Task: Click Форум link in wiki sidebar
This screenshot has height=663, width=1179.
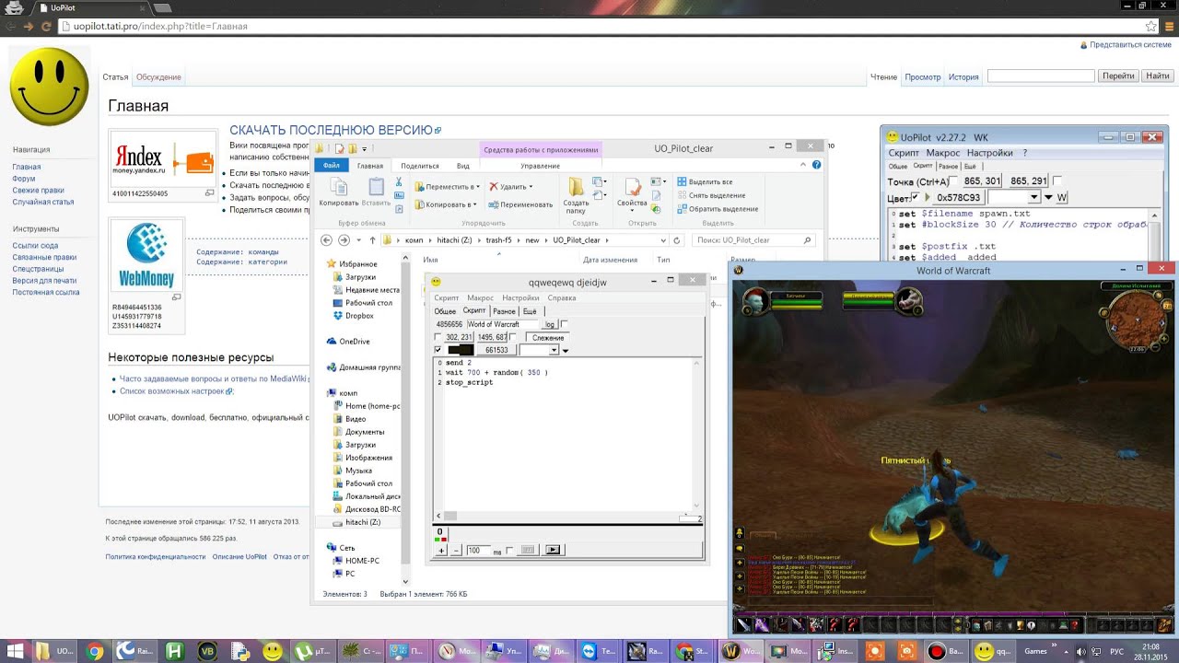Action: click(24, 179)
